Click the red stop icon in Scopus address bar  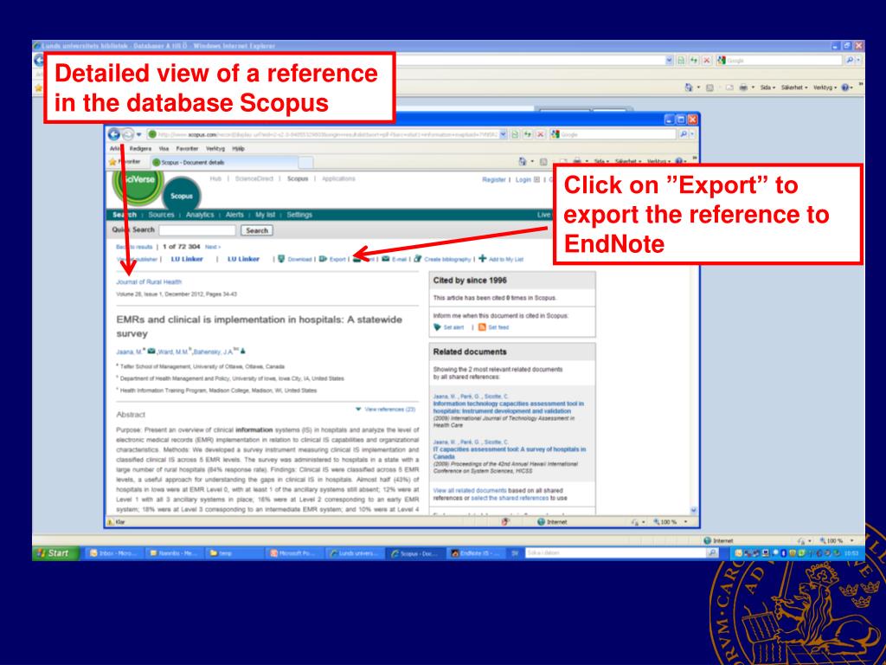[x=540, y=134]
